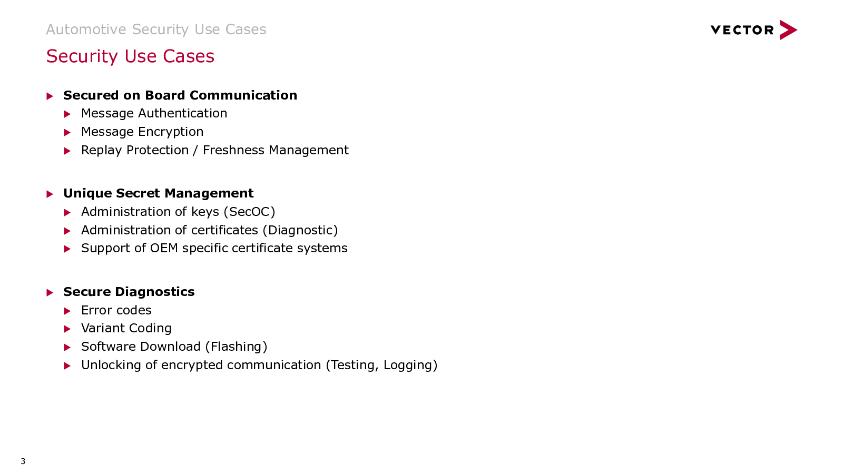The image size is (843, 474).
Task: Click the Unique Secret Management heading text
Action: coord(159,193)
